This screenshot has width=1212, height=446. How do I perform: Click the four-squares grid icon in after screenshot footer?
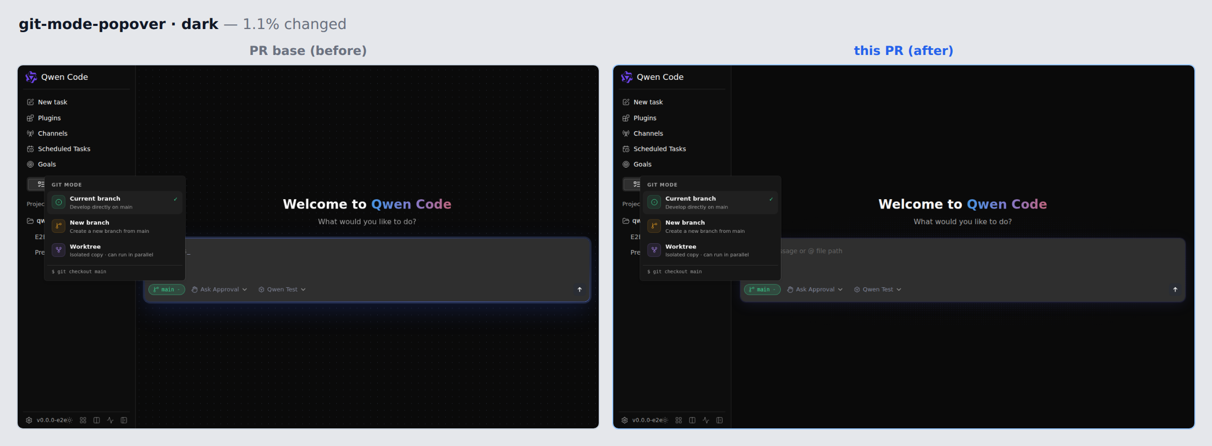click(679, 420)
